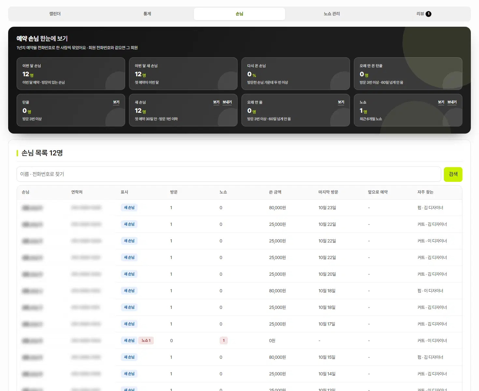Click 보기 on the 노쇼 card
Screen dimensions: 479x391
441,102
